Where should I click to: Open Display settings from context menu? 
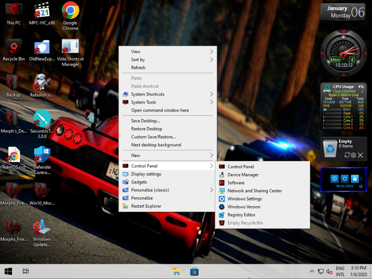click(168, 174)
